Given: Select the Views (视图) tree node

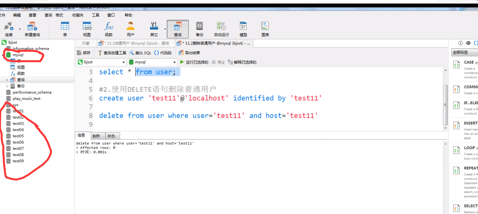Looking at the screenshot, I should point(21,67).
